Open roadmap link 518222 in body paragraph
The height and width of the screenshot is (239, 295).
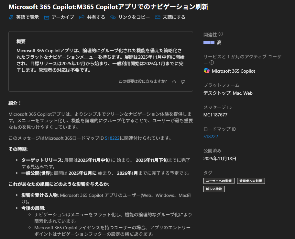click(x=112, y=138)
